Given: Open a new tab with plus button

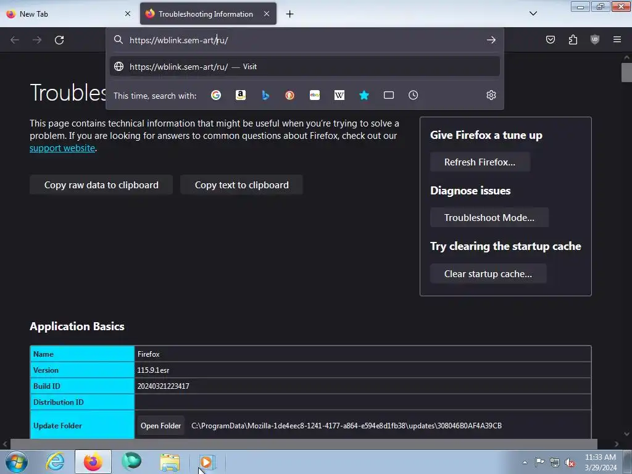Looking at the screenshot, I should pyautogui.click(x=290, y=14).
